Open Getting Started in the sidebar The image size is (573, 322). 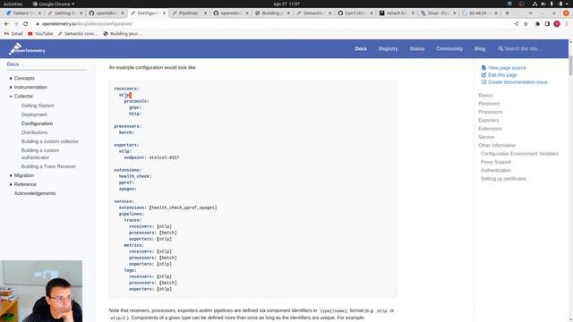pos(38,106)
